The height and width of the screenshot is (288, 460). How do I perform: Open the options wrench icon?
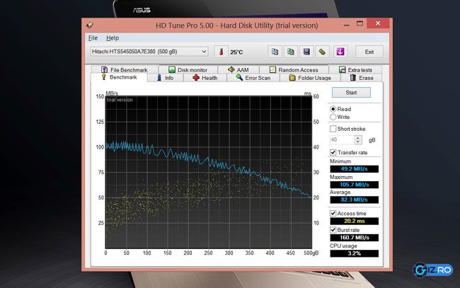(x=322, y=52)
